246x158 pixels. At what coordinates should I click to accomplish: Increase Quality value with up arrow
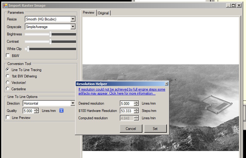tap(36, 110)
